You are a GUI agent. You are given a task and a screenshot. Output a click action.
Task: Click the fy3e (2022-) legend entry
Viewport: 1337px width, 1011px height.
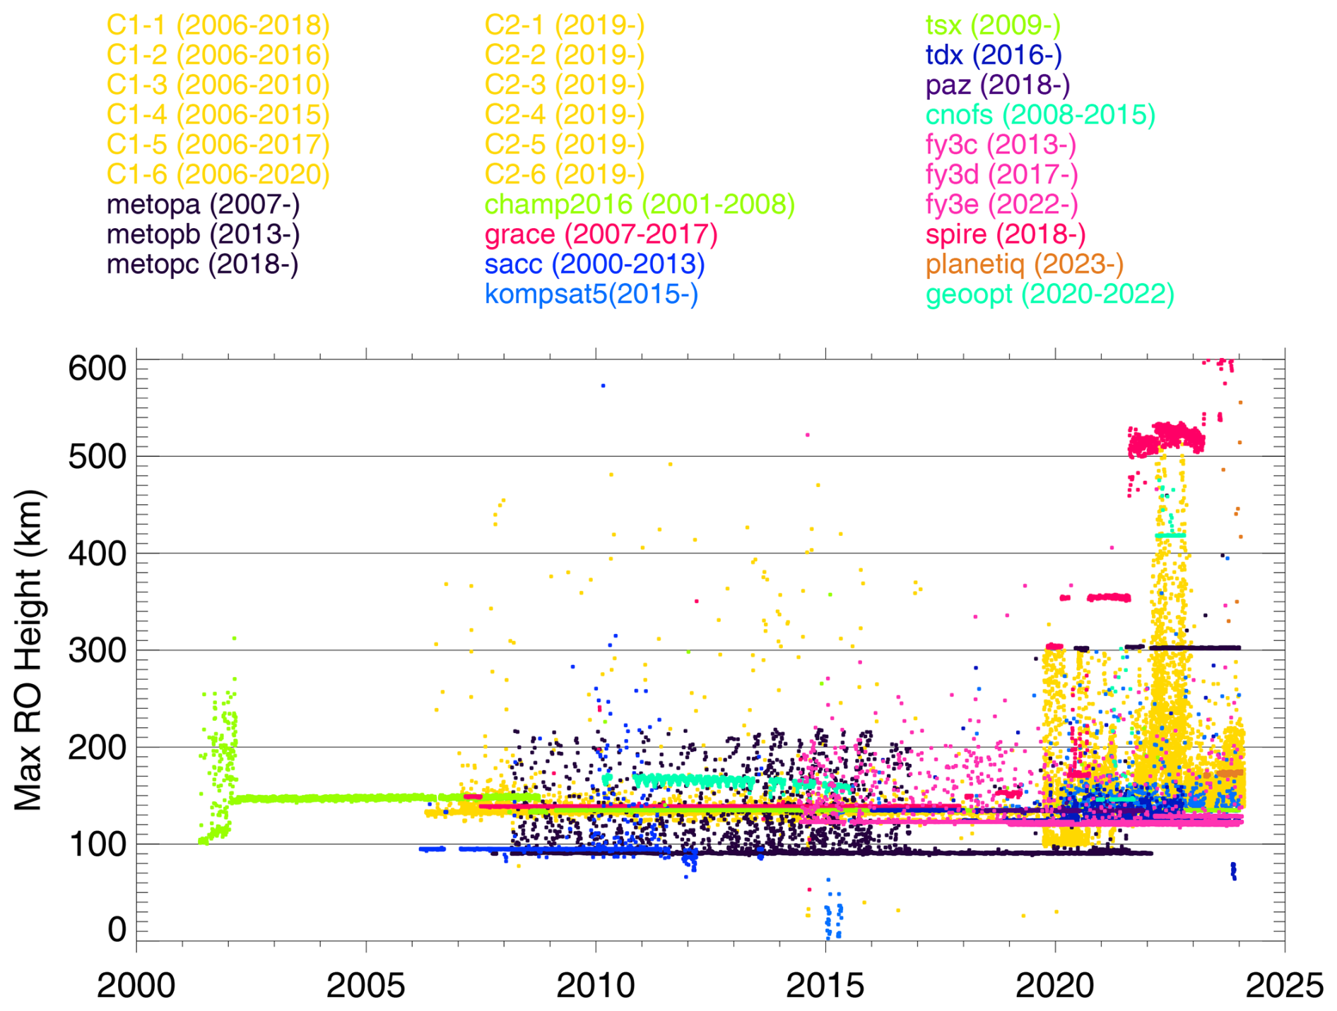1001,205
